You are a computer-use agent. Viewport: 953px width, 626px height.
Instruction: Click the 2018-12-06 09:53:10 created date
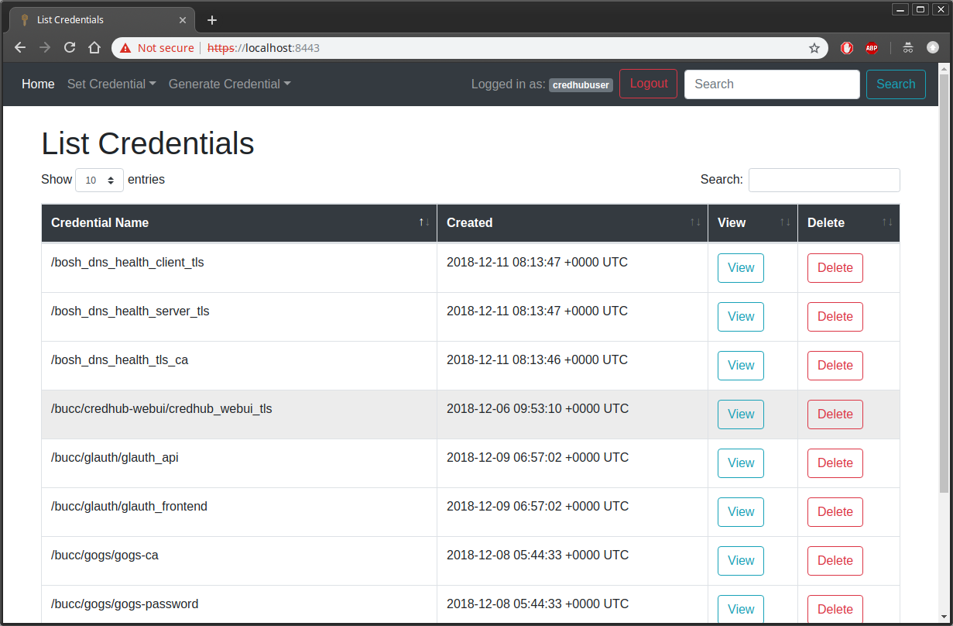pos(537,409)
